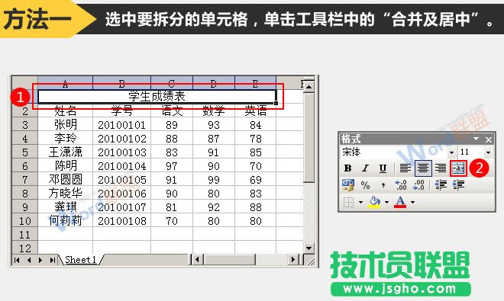Select cell 69 in 英语 column
The width and height of the screenshot is (504, 301).
pos(256,180)
